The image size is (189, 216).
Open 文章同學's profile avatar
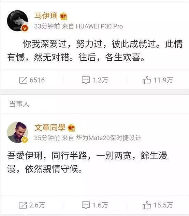17,132
